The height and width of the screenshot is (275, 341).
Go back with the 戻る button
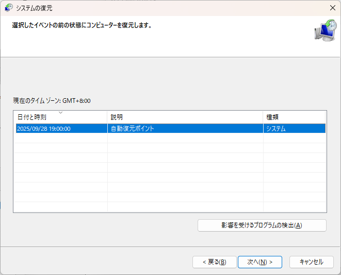pos(214,262)
